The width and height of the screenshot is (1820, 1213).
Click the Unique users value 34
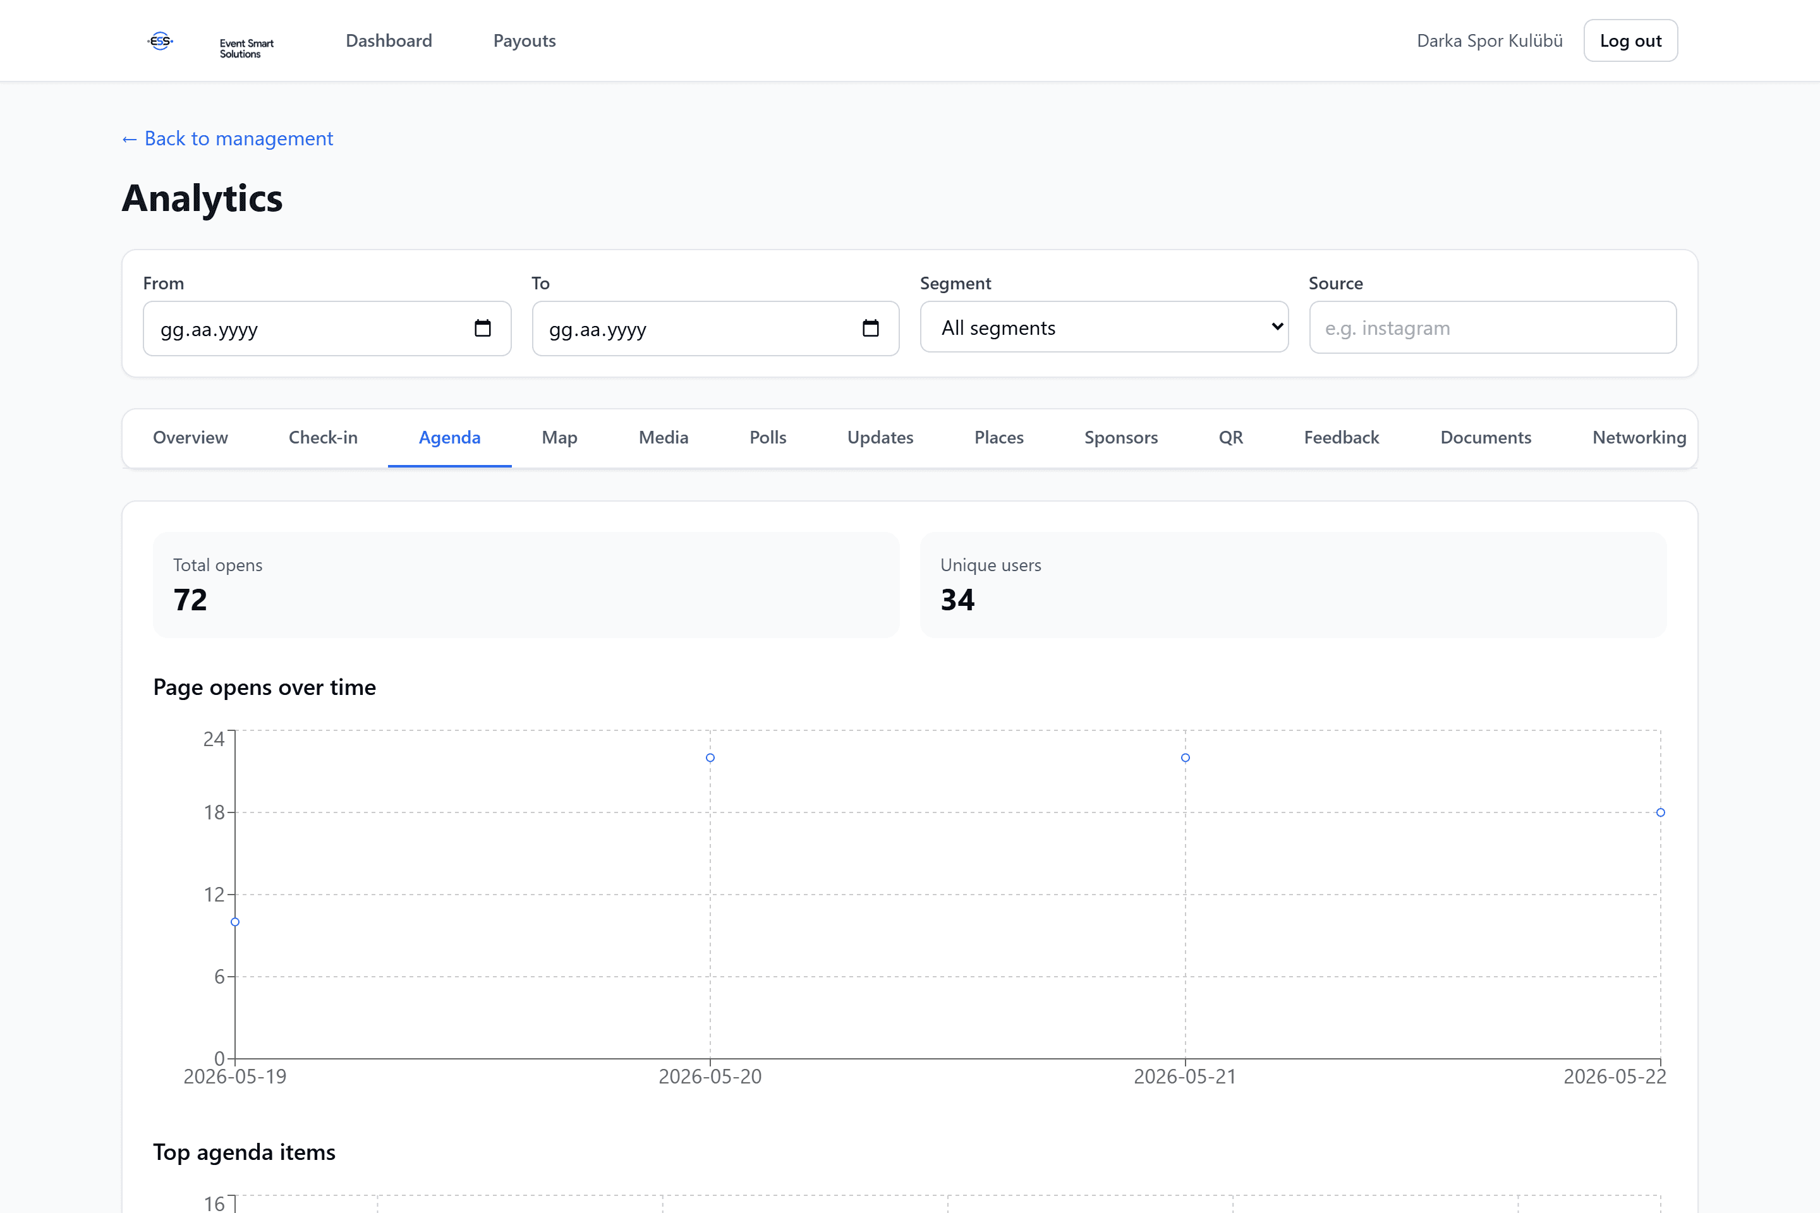point(957,600)
